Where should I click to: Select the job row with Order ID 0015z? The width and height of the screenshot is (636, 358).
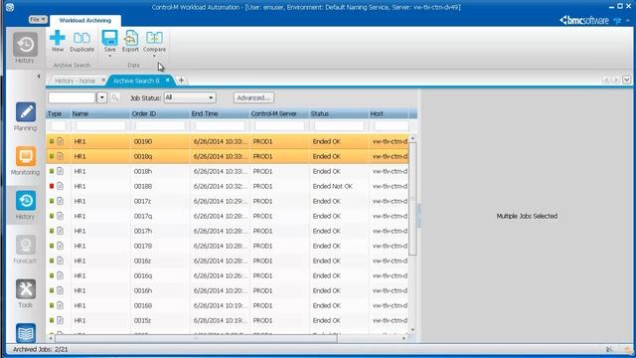[x=228, y=320]
